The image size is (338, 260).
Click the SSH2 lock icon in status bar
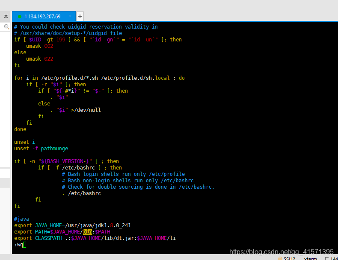tap(280, 258)
